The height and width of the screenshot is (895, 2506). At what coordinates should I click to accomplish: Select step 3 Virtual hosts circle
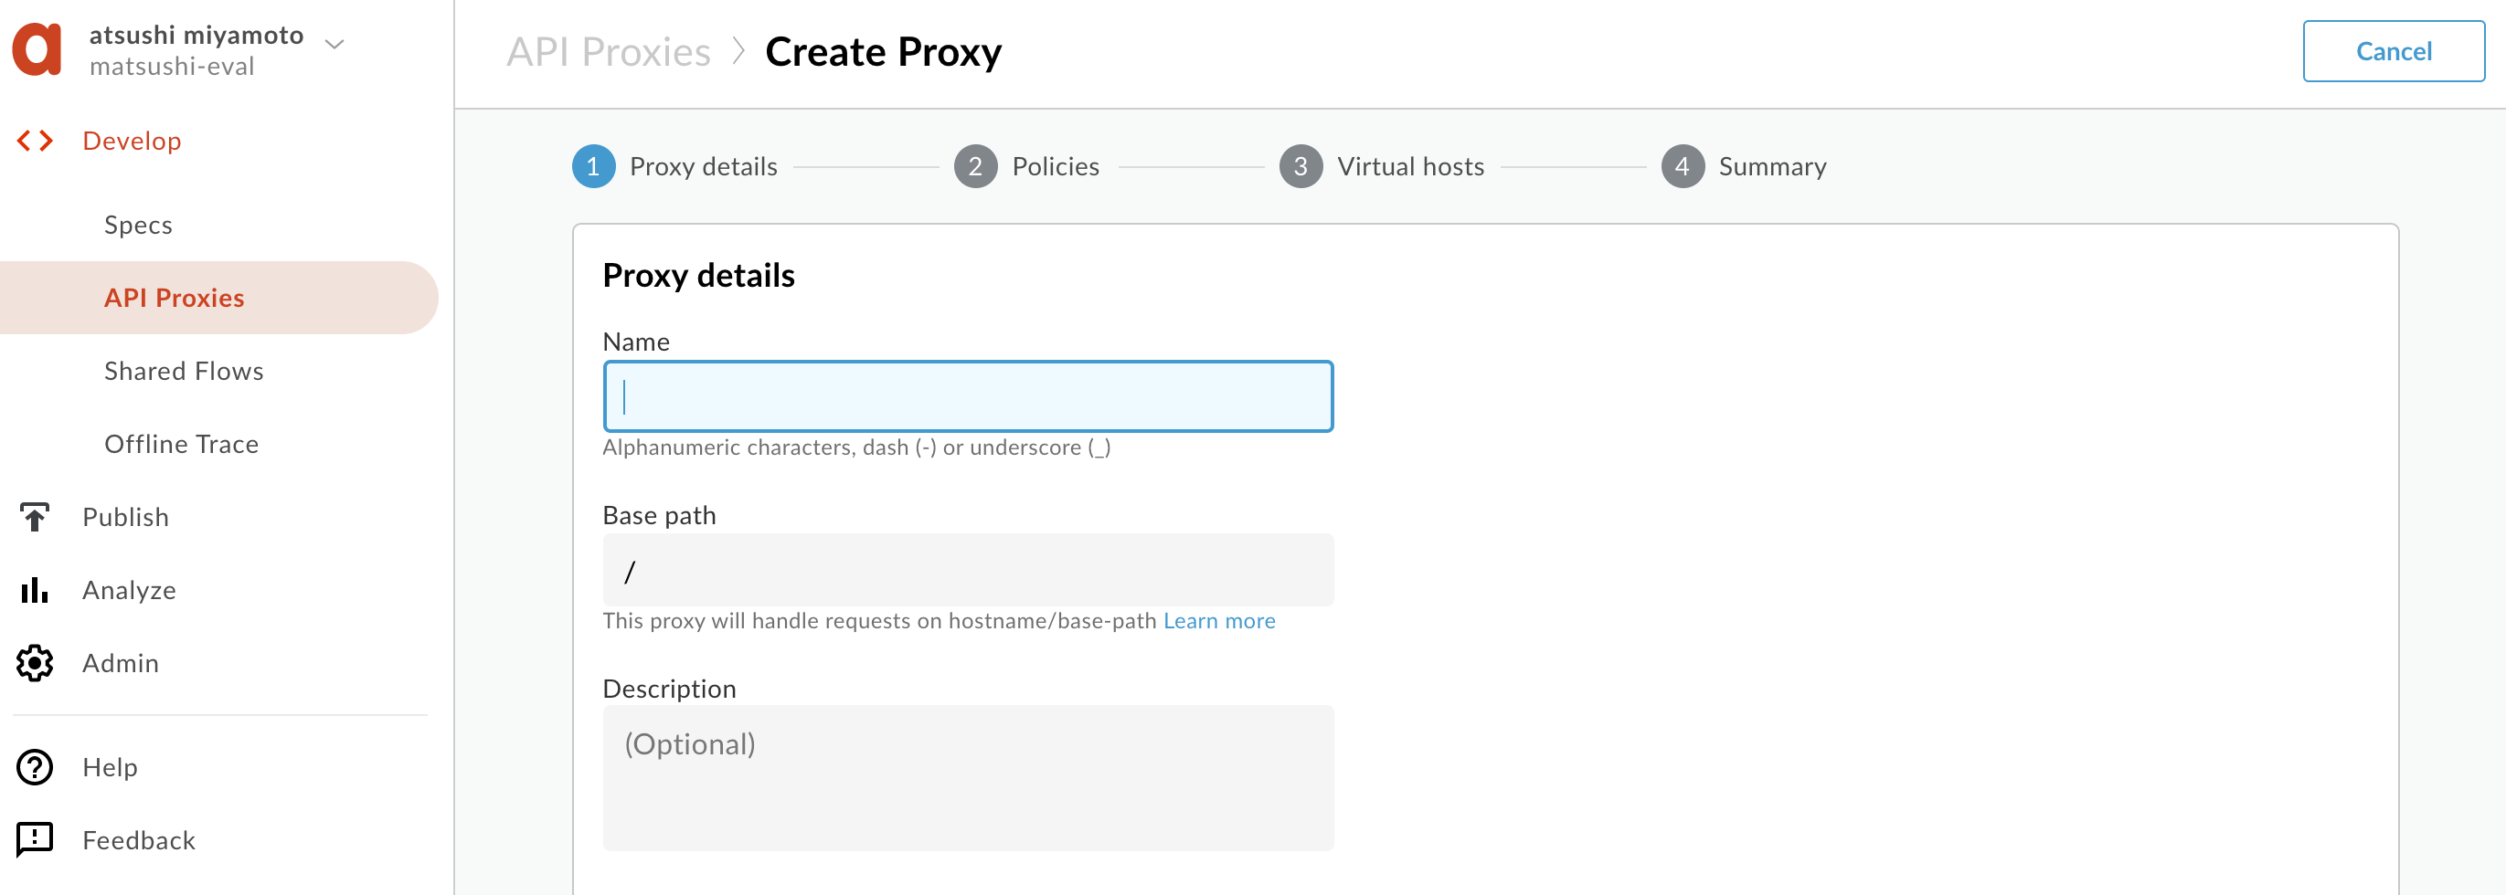(x=1301, y=166)
